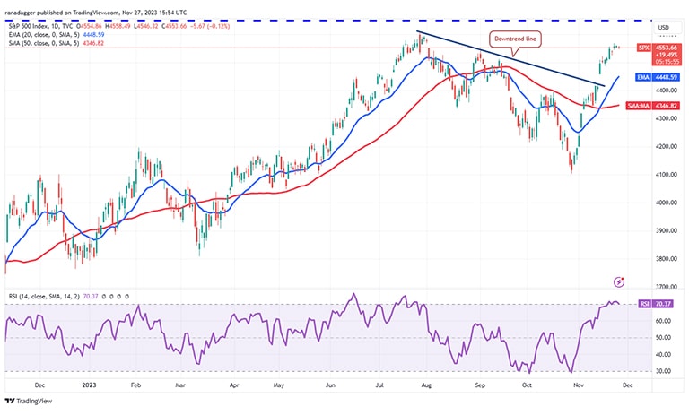
Task: Click the Mar label on time axis
Action: point(180,385)
